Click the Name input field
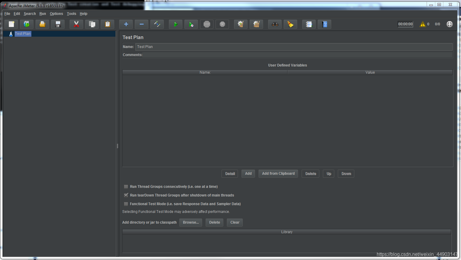Image resolution: width=461 pixels, height=260 pixels. pos(294,47)
